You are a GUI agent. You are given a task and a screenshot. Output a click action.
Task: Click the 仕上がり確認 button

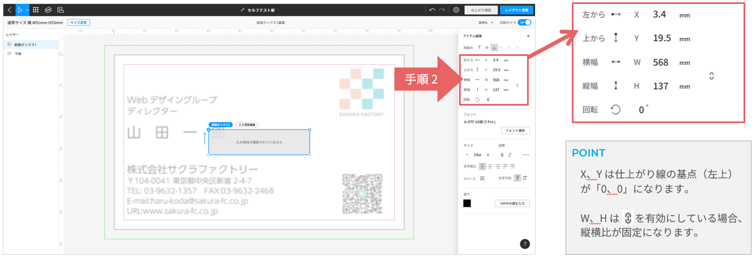coord(480,10)
